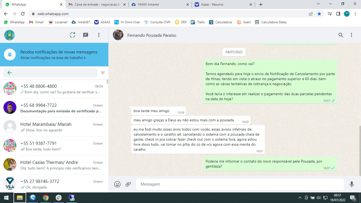The image size is (361, 203).
Task: Open Slack from the Windows taskbar
Action: tap(59, 198)
